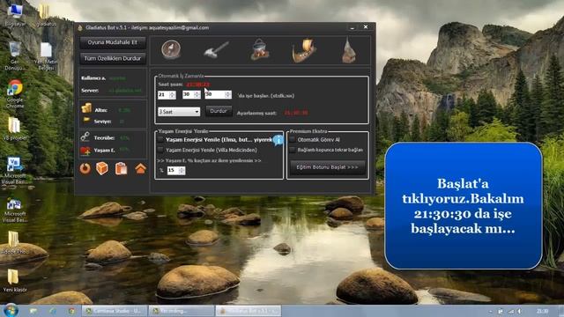The height and width of the screenshot is (317, 564).
Task: Click the red Ayarlanmış saat time value
Action: [x=296, y=113]
